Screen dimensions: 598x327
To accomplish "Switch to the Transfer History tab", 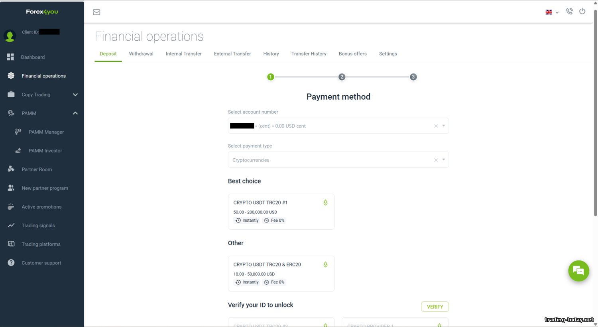I will (309, 54).
